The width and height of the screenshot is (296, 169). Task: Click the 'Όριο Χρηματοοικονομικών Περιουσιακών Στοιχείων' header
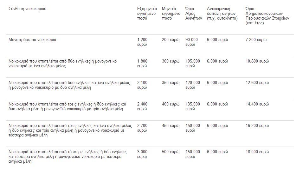pyautogui.click(x=267, y=16)
